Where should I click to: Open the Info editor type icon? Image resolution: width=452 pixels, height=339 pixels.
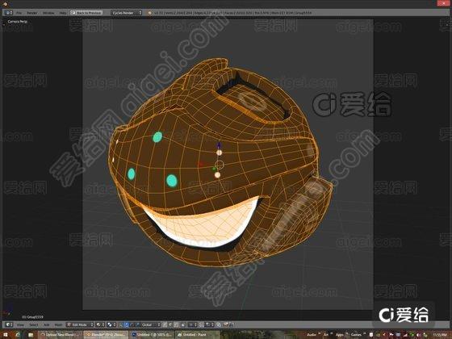[9, 13]
